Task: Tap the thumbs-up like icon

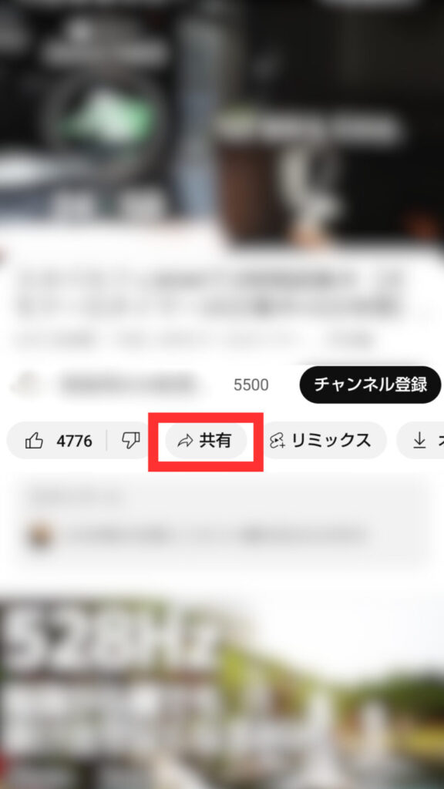Action: coord(34,441)
